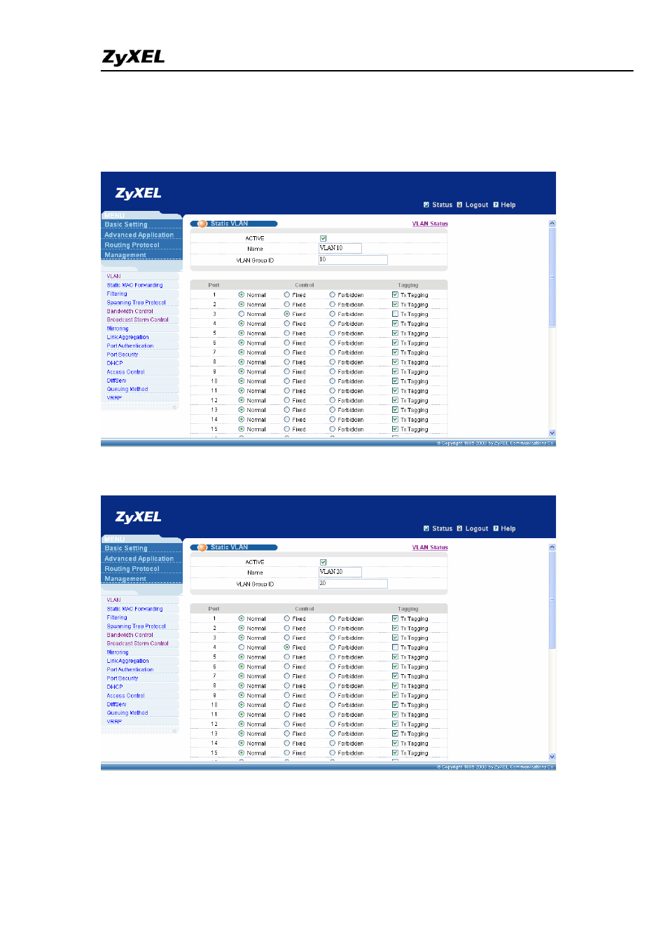Select Fixed for port 3 in VLAN10
This screenshot has width=668, height=946.
click(287, 314)
